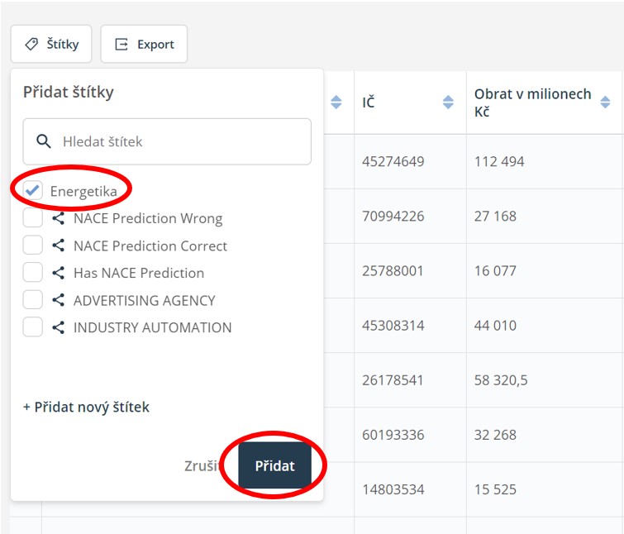The image size is (624, 534).
Task: Click turnover value 112 494
Action: pos(499,161)
